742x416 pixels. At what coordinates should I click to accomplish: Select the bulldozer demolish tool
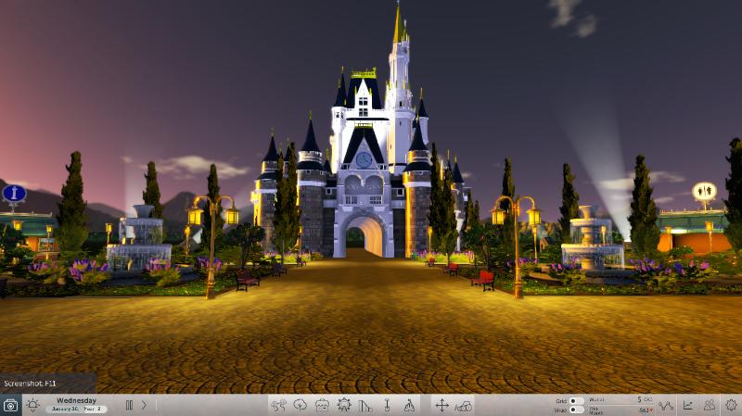click(464, 406)
